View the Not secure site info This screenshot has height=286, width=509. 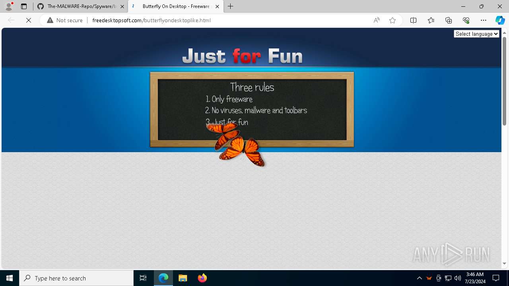point(65,20)
